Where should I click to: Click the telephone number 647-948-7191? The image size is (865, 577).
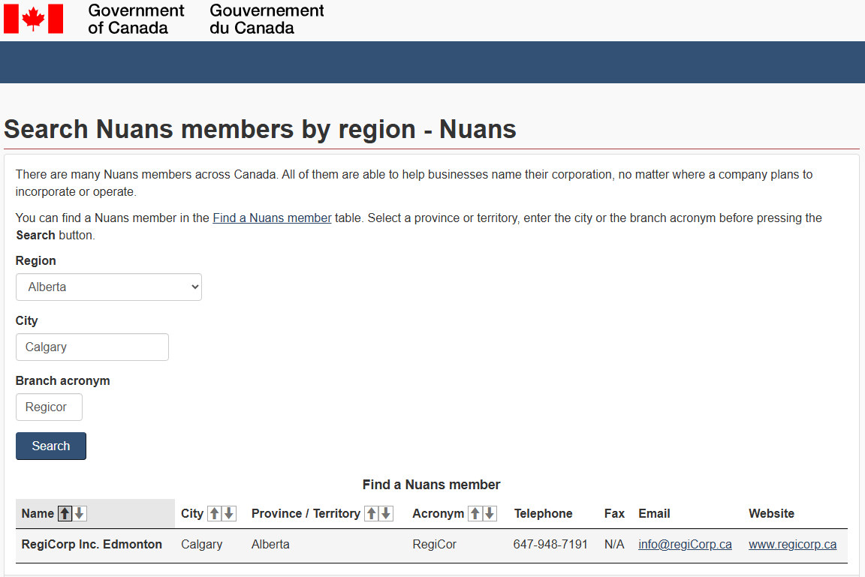coord(550,544)
